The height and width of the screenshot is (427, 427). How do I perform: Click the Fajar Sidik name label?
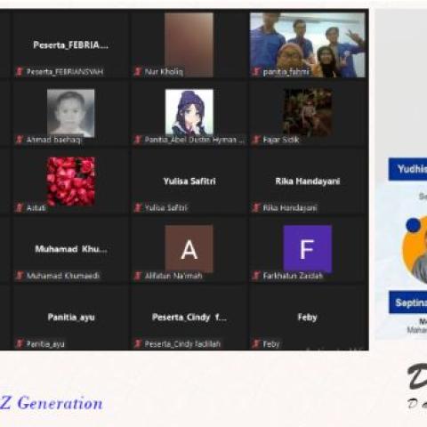click(x=281, y=140)
